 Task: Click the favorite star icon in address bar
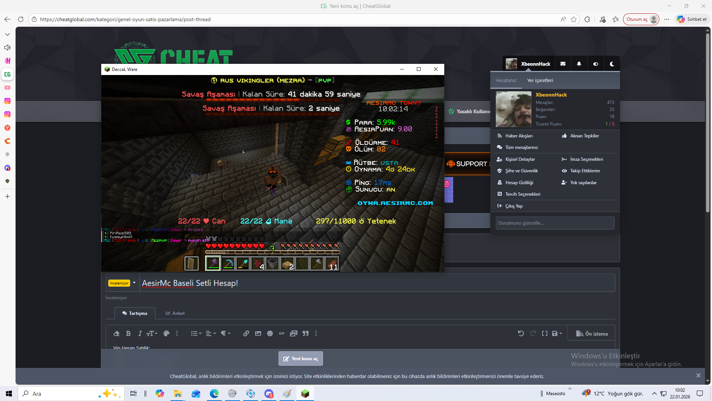coord(574,19)
